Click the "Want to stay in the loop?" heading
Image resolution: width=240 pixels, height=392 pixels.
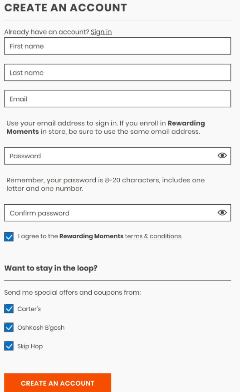pos(51,268)
